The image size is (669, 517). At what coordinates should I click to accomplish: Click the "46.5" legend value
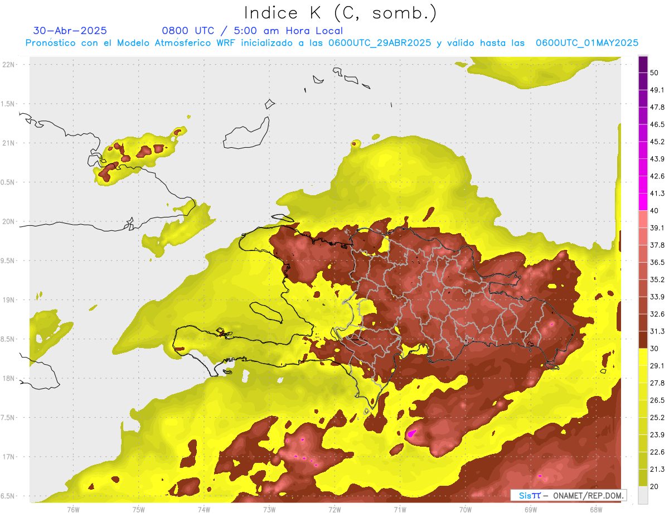(x=657, y=124)
